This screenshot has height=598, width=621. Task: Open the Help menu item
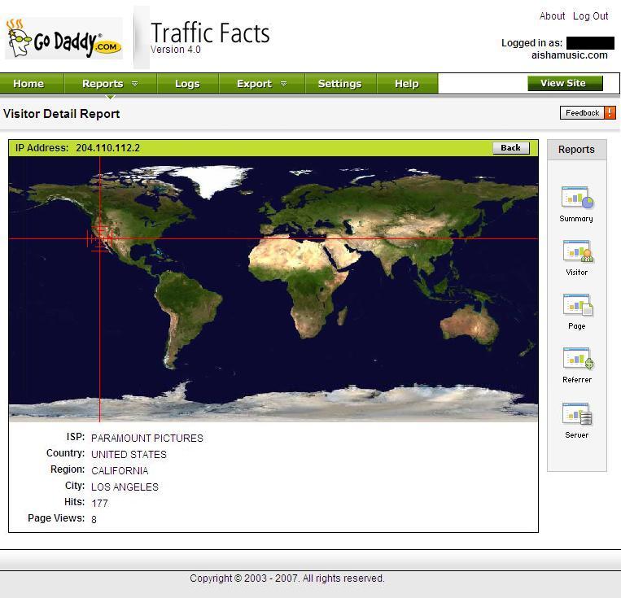(407, 84)
